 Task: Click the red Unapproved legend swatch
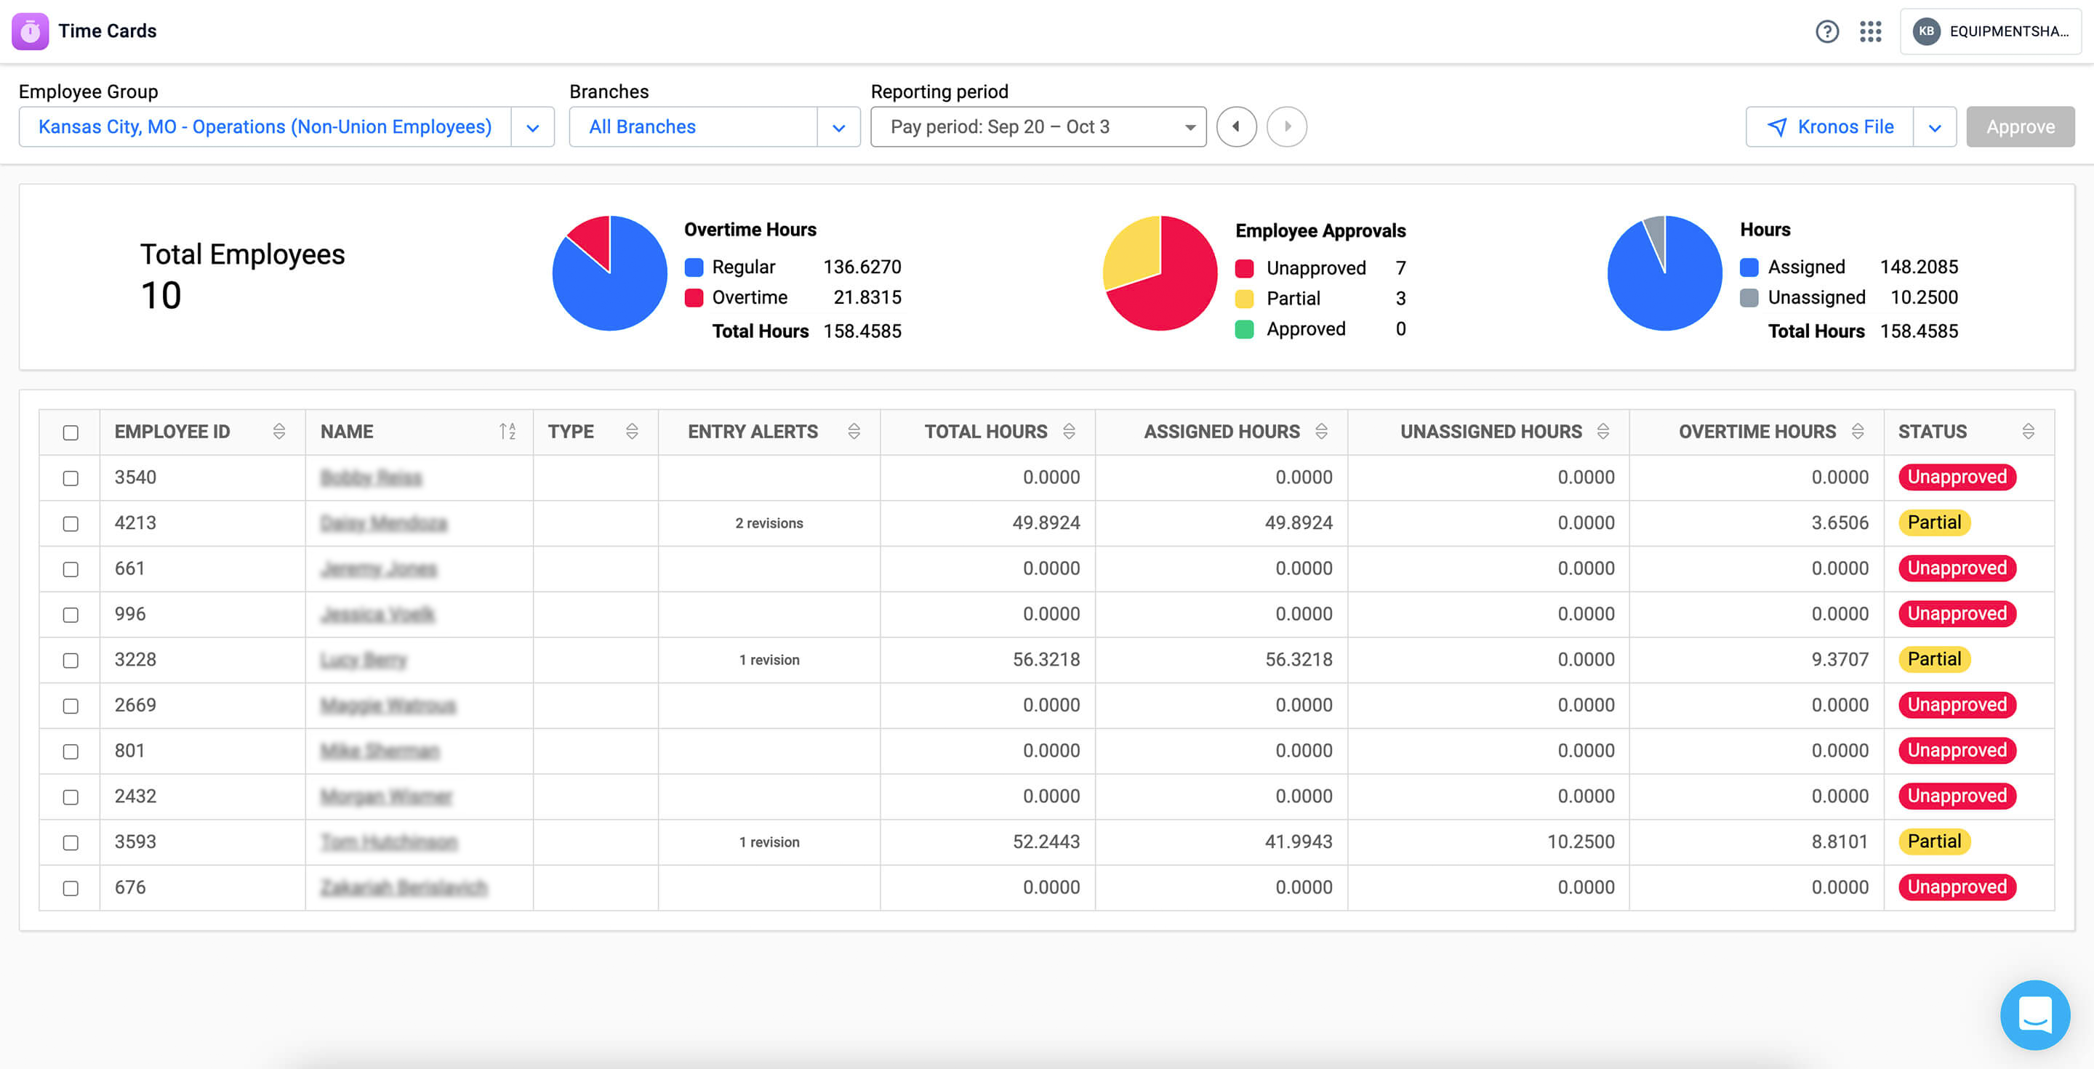(1244, 268)
